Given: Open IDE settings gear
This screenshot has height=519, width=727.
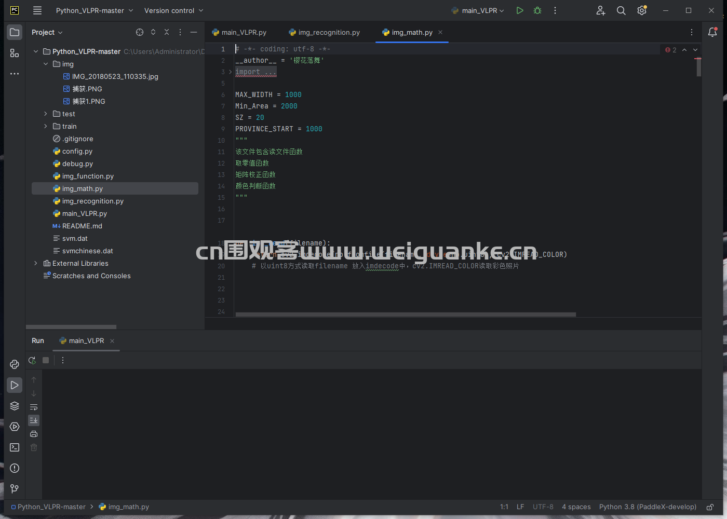Looking at the screenshot, I should pyautogui.click(x=642, y=10).
